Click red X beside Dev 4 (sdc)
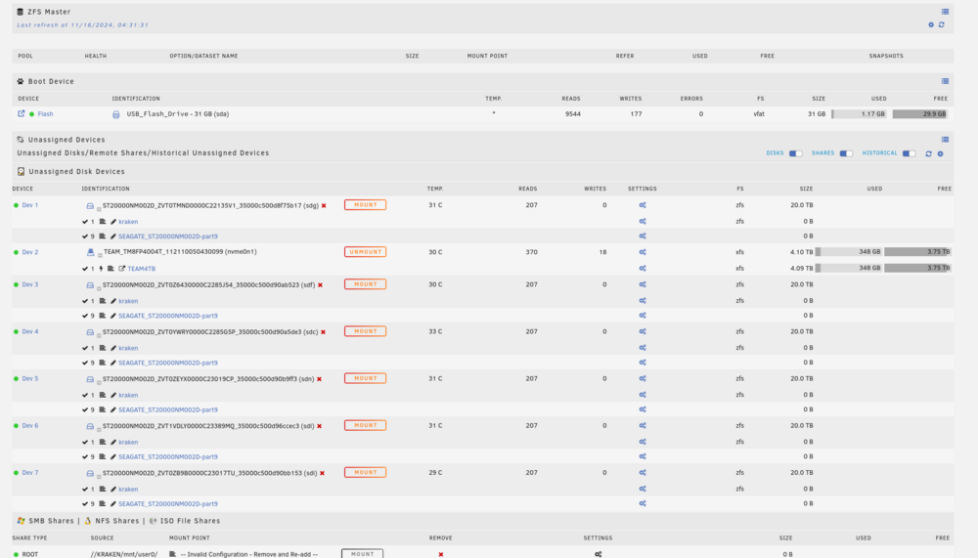Viewport: 978px width, 558px height. 323,331
